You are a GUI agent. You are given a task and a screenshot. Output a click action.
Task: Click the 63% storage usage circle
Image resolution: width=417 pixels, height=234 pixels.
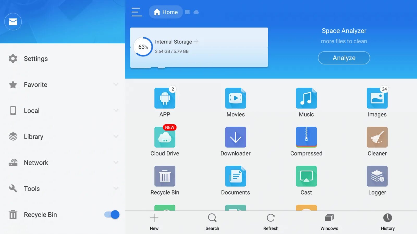click(x=143, y=47)
